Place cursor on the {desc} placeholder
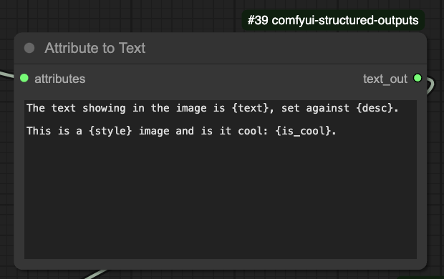The image size is (444, 279). point(375,108)
